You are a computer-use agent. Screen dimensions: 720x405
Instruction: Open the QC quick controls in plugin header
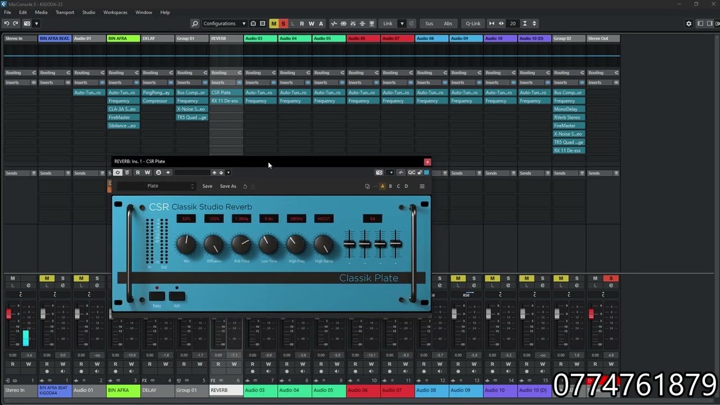pos(412,173)
